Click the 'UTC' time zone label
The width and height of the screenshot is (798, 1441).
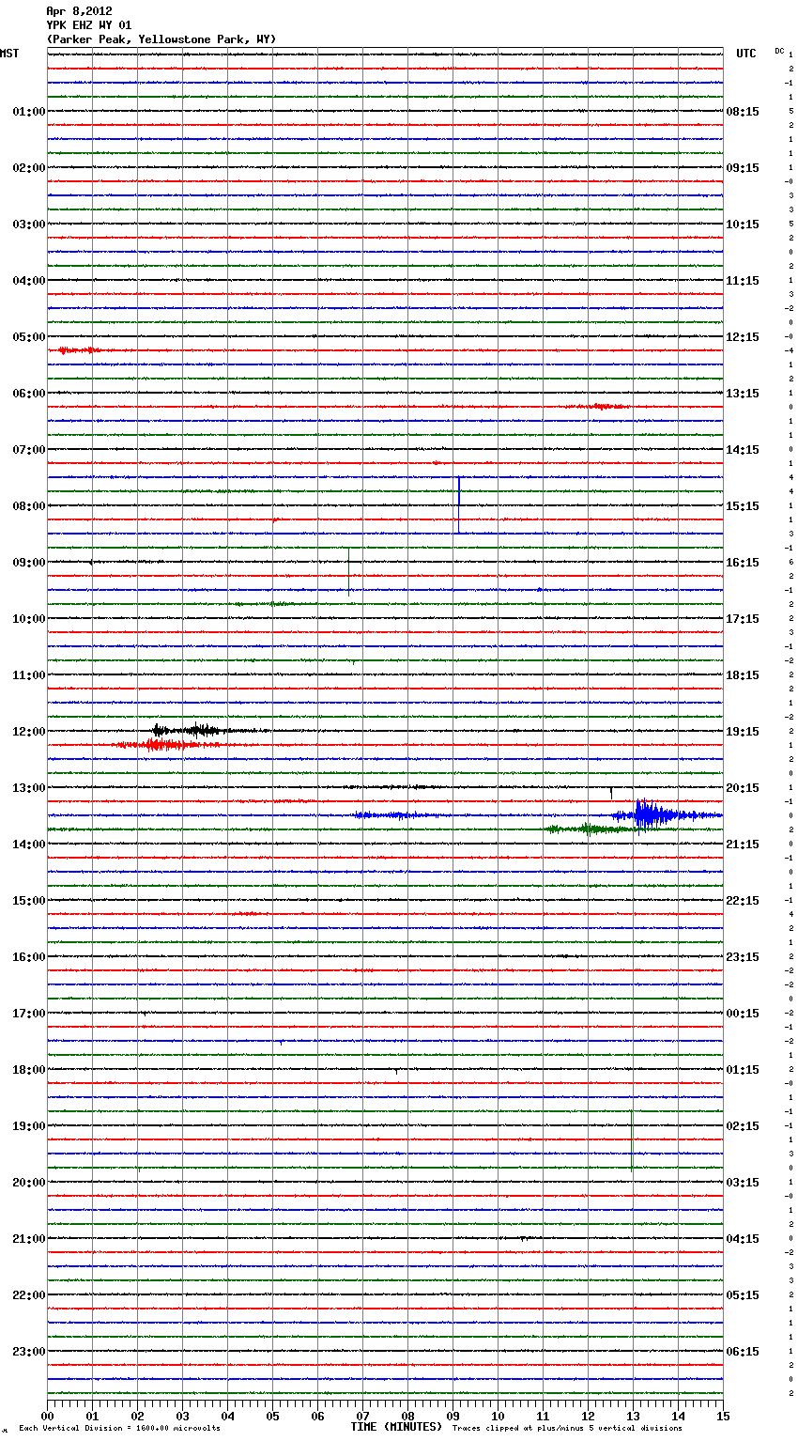click(746, 54)
